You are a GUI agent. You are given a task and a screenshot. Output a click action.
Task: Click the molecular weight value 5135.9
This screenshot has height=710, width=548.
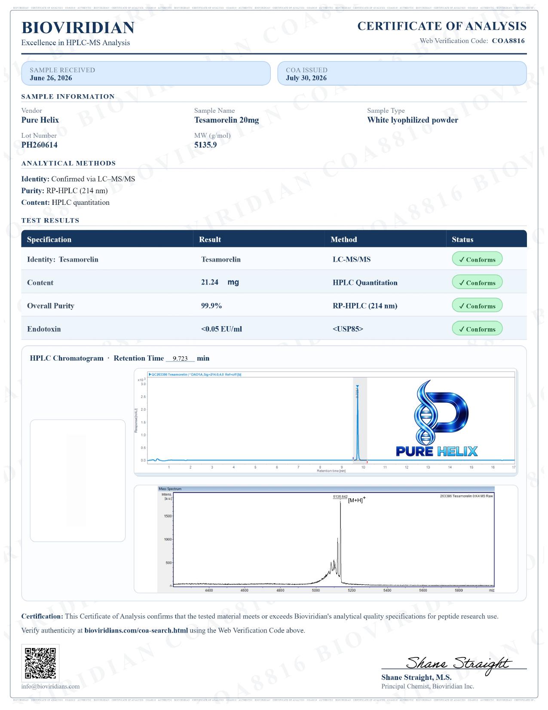click(205, 145)
